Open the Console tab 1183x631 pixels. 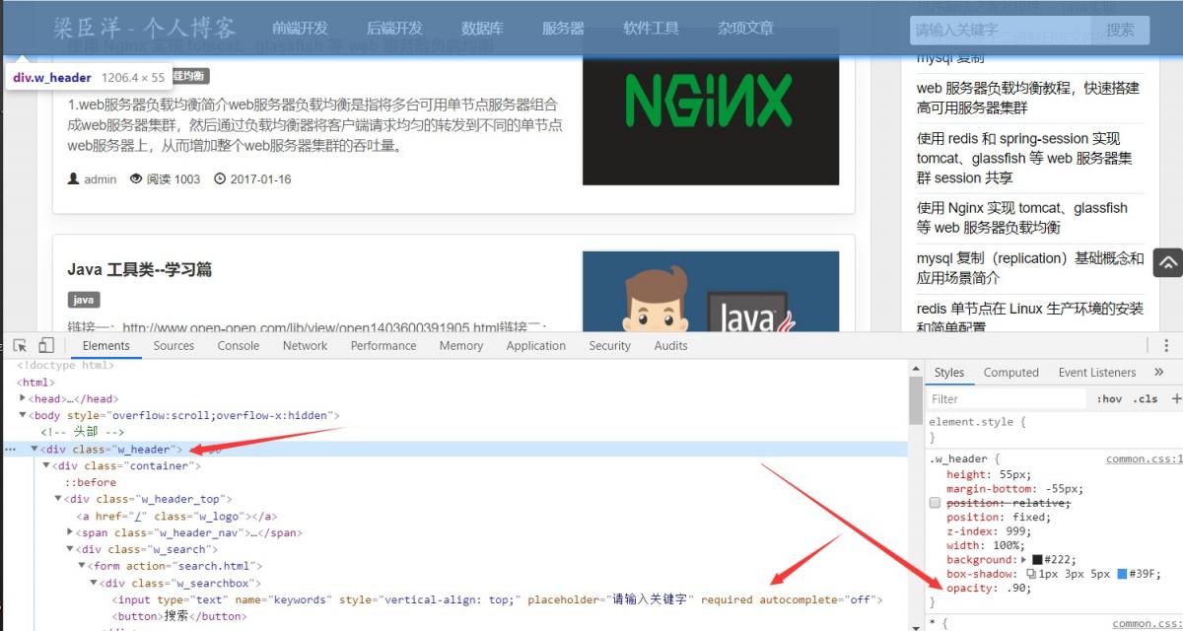[239, 346]
